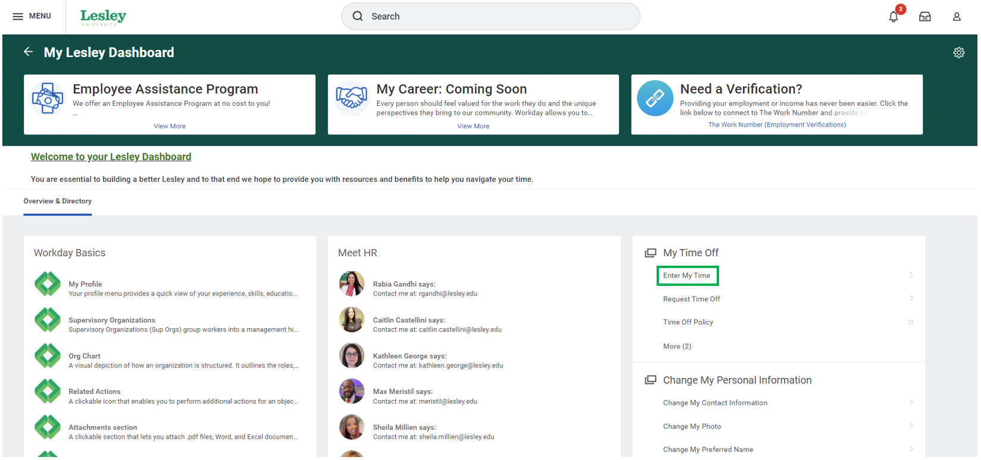Viewport: 981px width, 460px height.
Task: Click View More under Employee Assistance Program
Action: 170,126
